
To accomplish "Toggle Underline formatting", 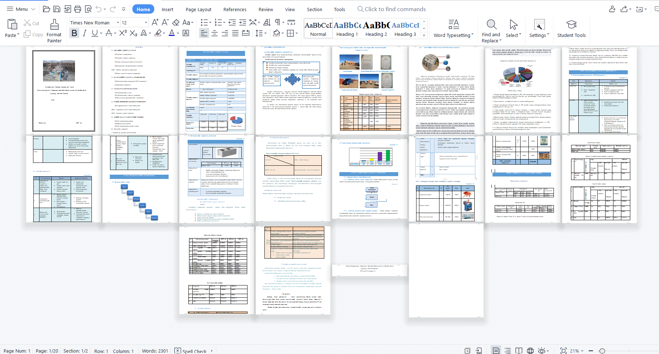I will 95,33.
